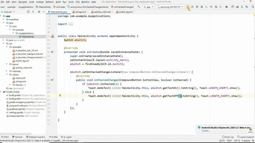Close the MainActivity.java tab
255x143 pixels.
click(x=69, y=12)
